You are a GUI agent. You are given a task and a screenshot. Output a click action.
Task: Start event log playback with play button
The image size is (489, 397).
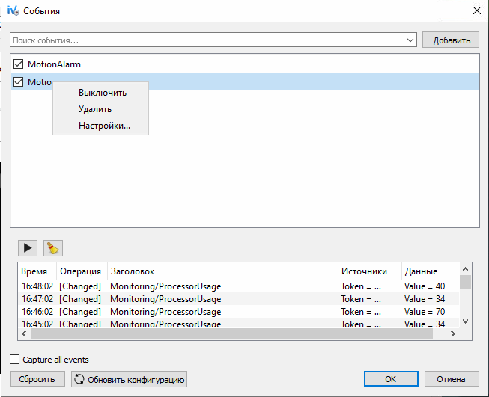[x=28, y=248]
